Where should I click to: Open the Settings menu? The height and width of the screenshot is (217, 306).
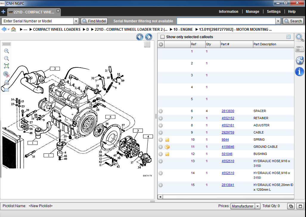point(274,12)
